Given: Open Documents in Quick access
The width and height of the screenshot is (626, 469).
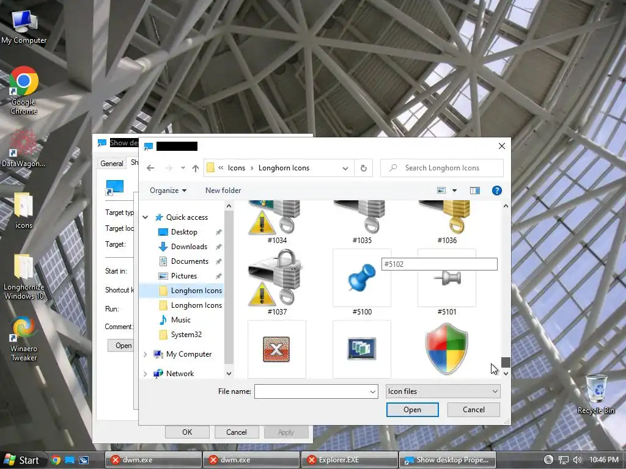Looking at the screenshot, I should point(190,261).
